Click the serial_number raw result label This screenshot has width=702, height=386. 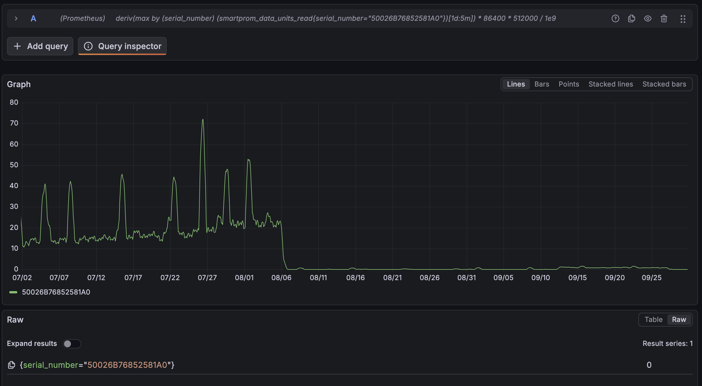[97, 365]
